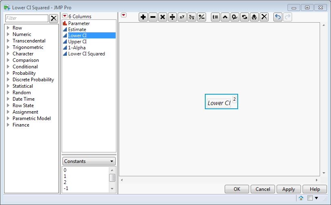Select the constant -1
Viewport: 331px width, 205px height.
click(x=66, y=188)
